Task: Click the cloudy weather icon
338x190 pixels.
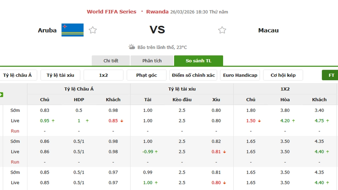Action: [x=132, y=47]
